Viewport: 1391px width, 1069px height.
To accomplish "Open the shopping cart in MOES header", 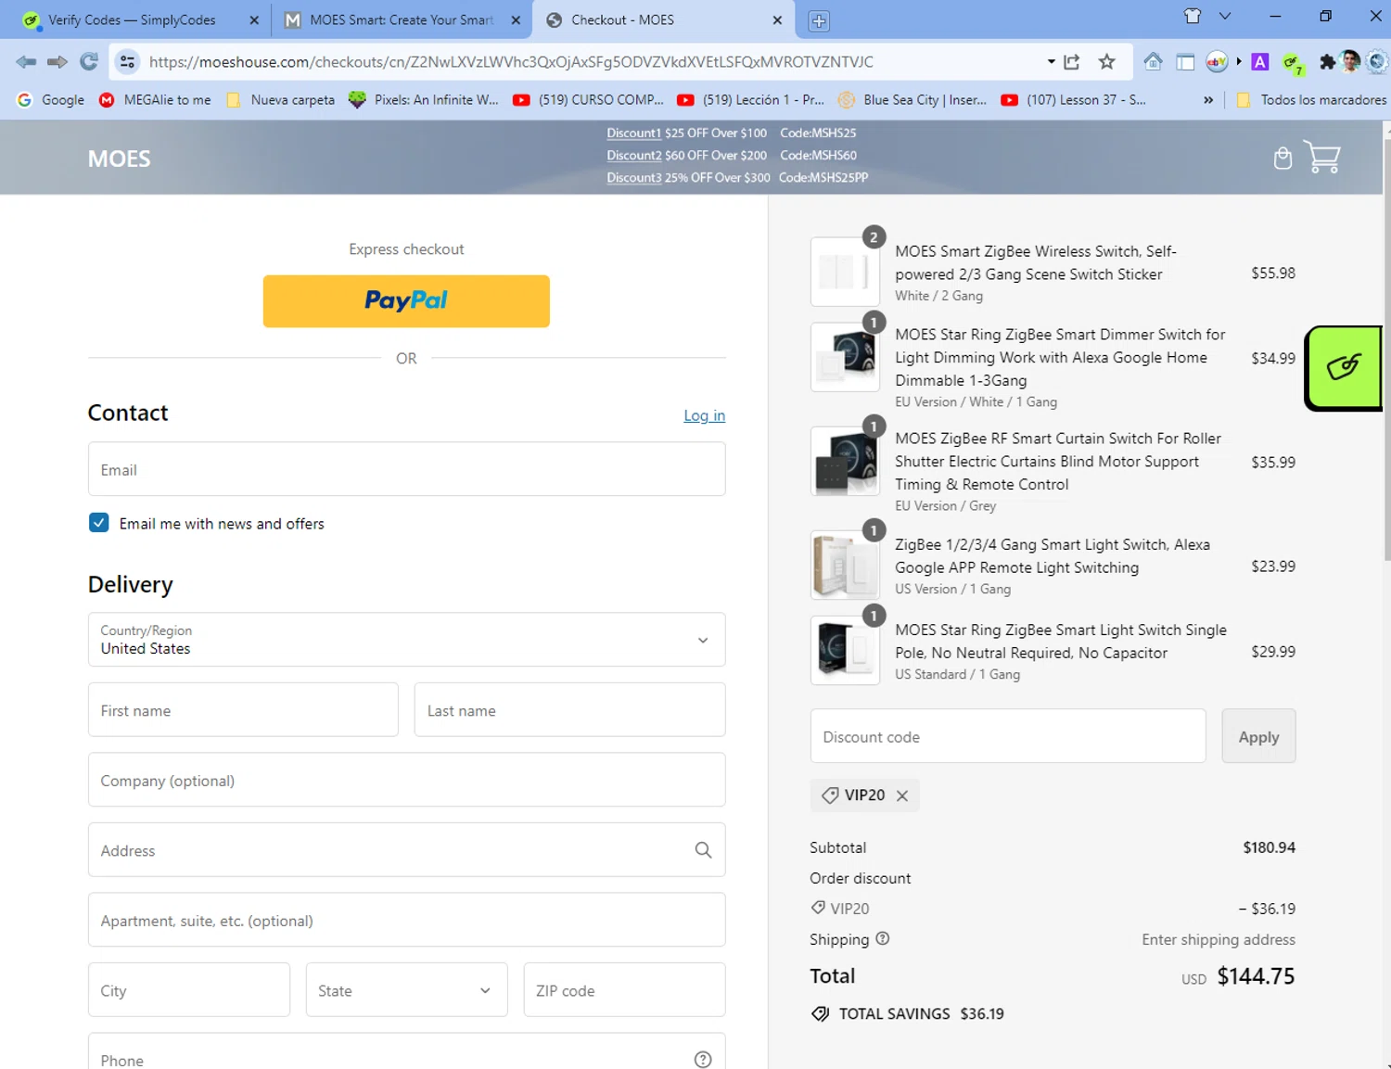I will (x=1322, y=157).
